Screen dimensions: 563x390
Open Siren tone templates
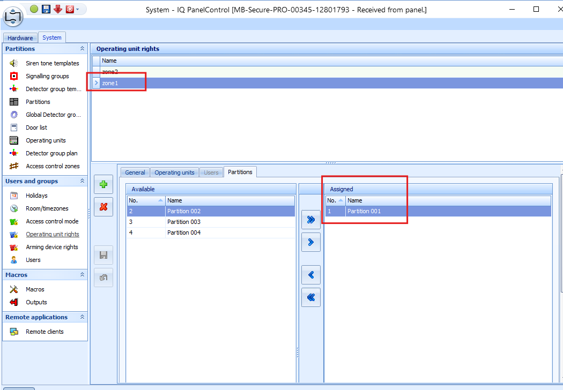[x=53, y=63]
